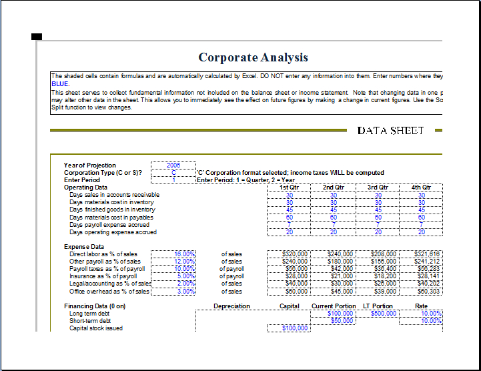The image size is (481, 371).
Task: Click the Corporation Type cell containing C
Action: coord(173,173)
